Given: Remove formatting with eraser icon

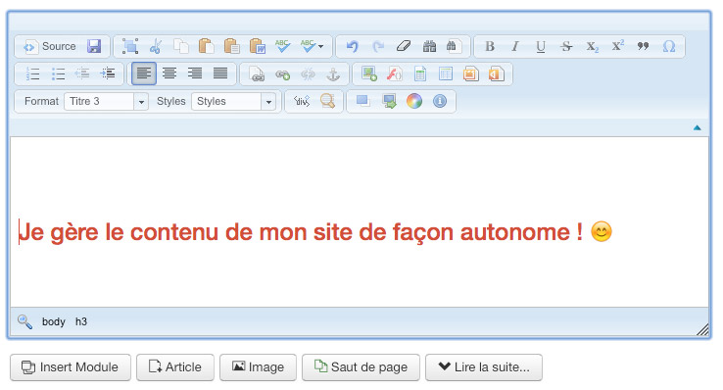Looking at the screenshot, I should 404,46.
